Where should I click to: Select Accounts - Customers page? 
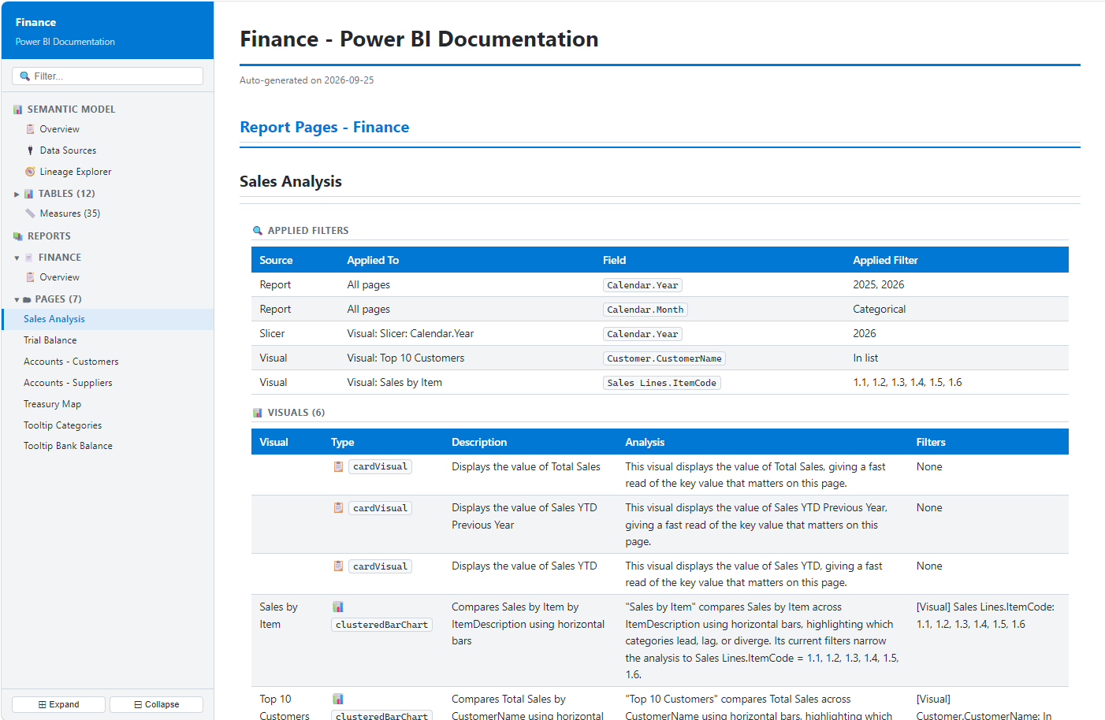pyautogui.click(x=71, y=362)
